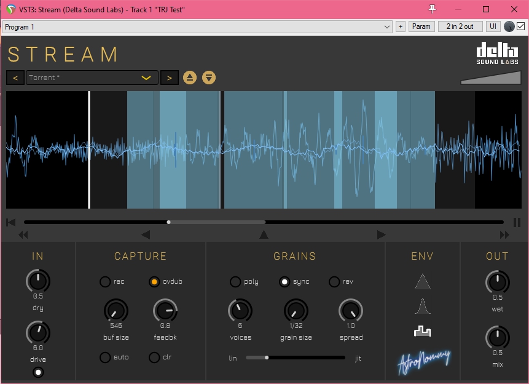Jump to buffer start with skip-back icon
This screenshot has width=529, height=384.
(x=11, y=222)
